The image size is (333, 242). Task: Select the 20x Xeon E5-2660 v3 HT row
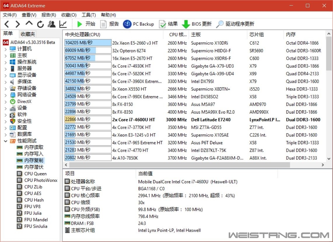point(194,43)
